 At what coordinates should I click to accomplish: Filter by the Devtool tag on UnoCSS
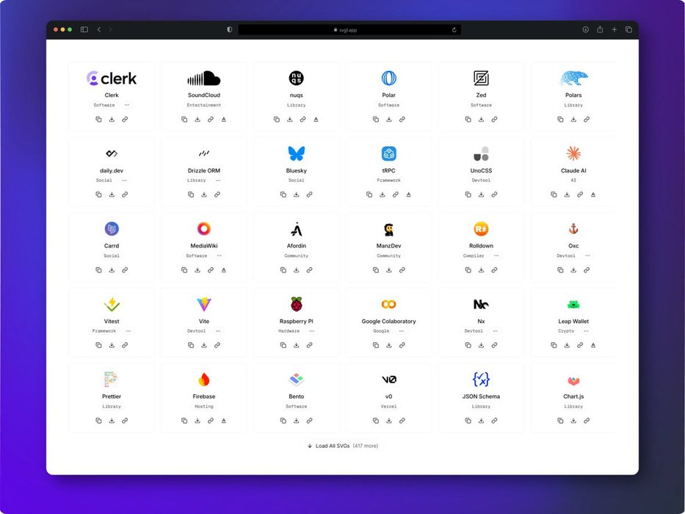coord(481,180)
